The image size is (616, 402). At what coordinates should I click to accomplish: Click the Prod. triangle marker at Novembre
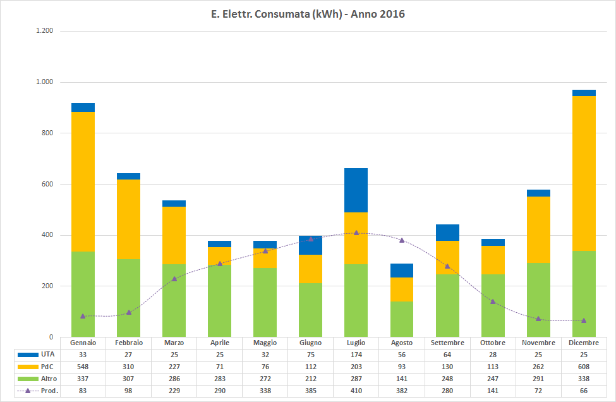coord(538,319)
